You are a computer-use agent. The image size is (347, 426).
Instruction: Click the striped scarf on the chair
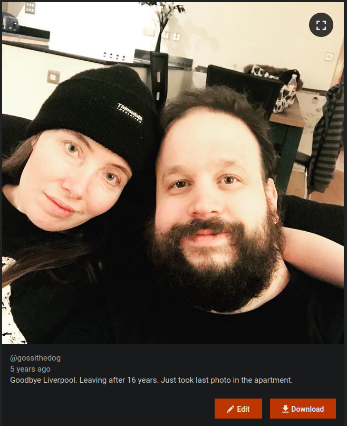[326, 138]
